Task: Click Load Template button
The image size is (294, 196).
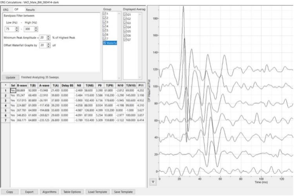Action: point(98,192)
